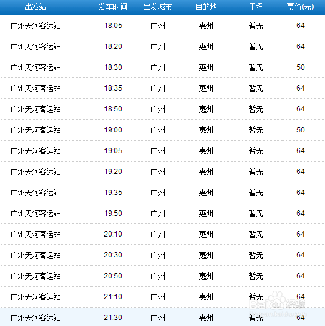
Task: Click 广州天河客运站 in the 18:05 row
Action: (x=36, y=26)
